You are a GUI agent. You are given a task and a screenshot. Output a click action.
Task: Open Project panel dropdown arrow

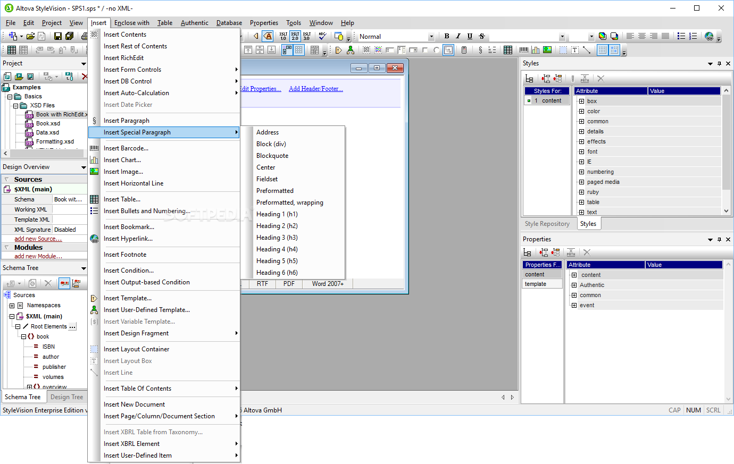84,63
